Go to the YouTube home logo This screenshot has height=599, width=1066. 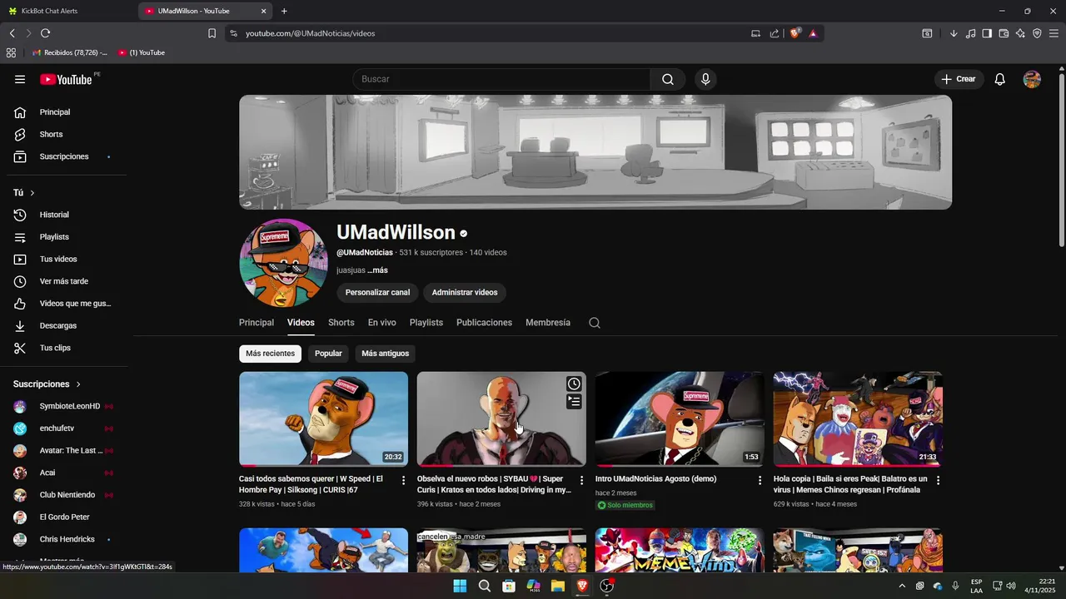(x=66, y=79)
